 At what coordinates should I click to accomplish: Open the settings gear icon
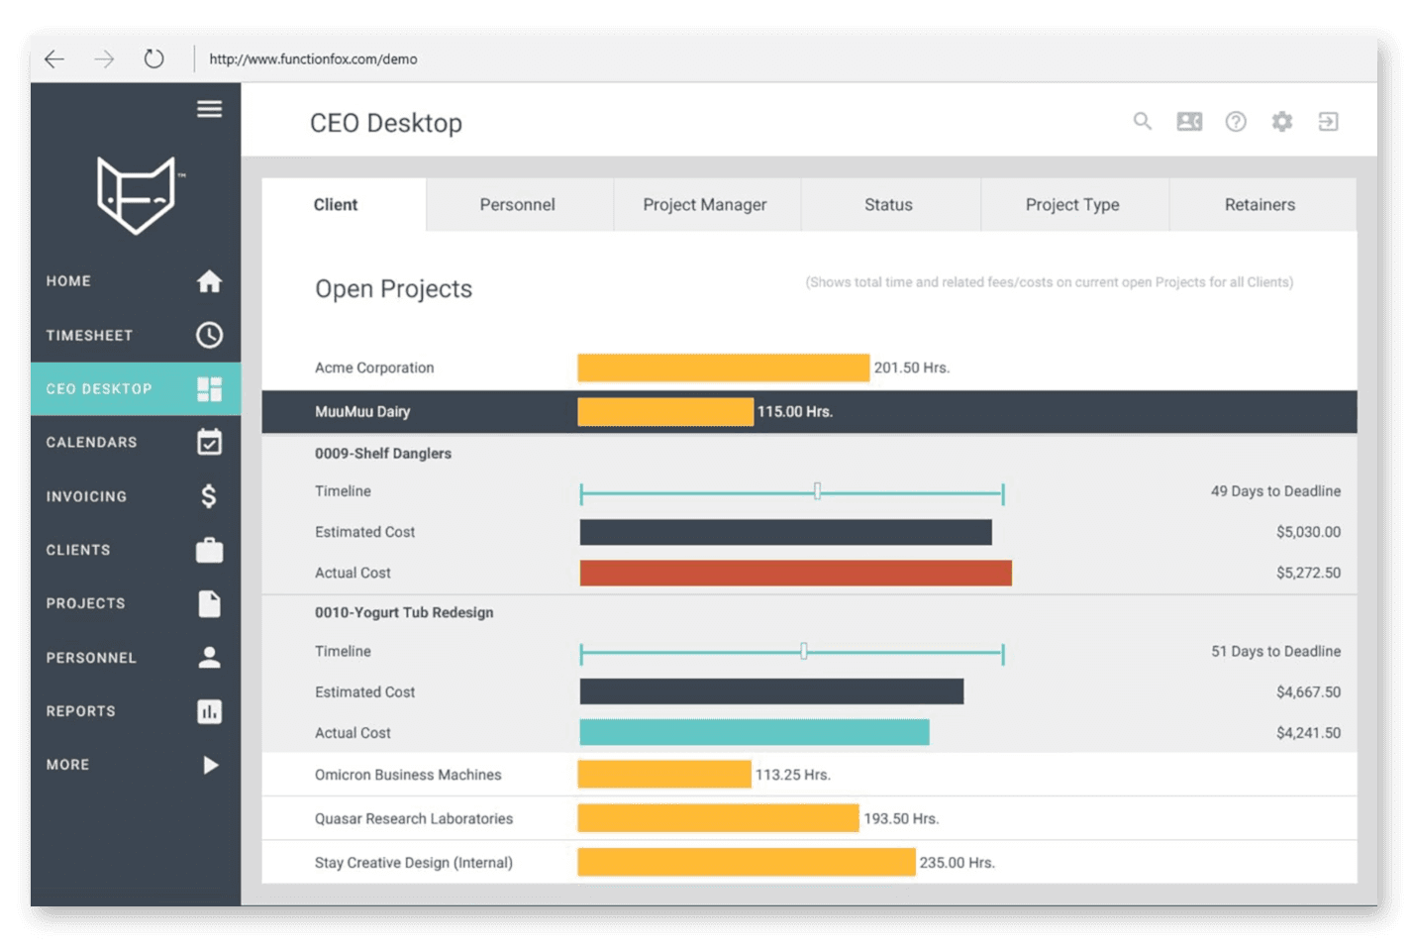click(x=1282, y=122)
